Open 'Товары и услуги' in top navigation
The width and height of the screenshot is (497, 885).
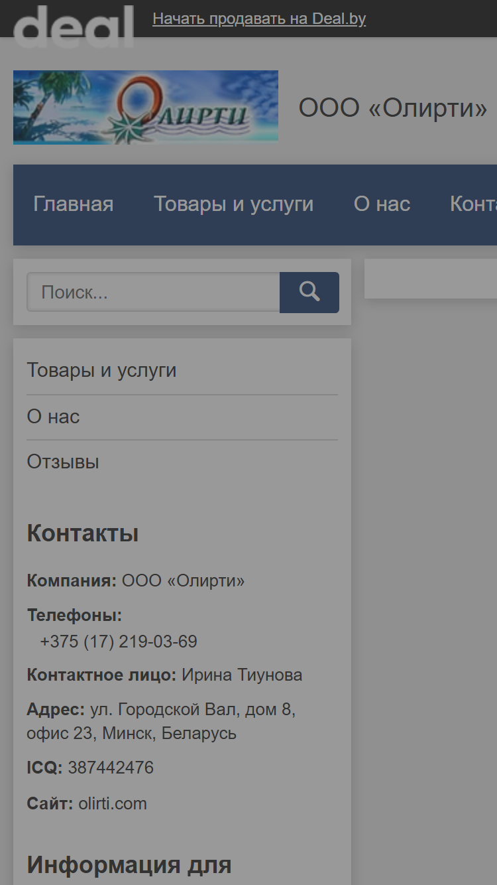click(x=234, y=204)
